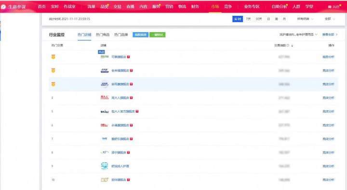Screen dimensions: 347x190
Task: Select the 实时 time range button
Action: 238,19
